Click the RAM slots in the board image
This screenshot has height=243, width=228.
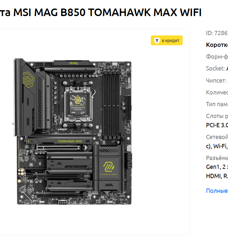pyautogui.click(x=112, y=105)
